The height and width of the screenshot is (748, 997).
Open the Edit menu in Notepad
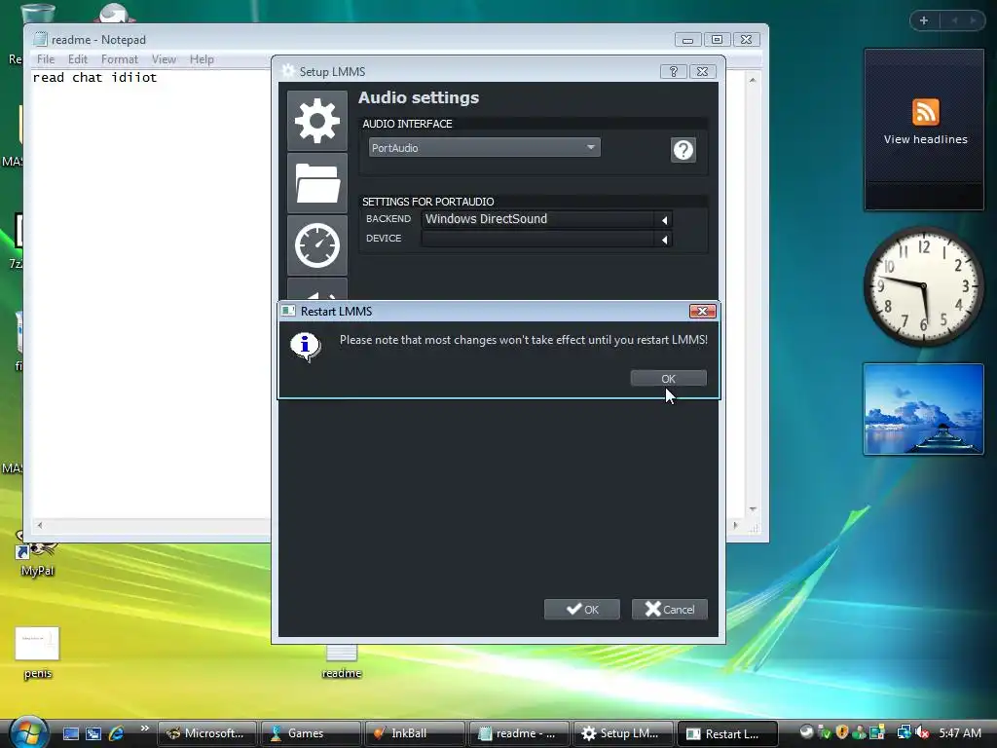tap(78, 59)
